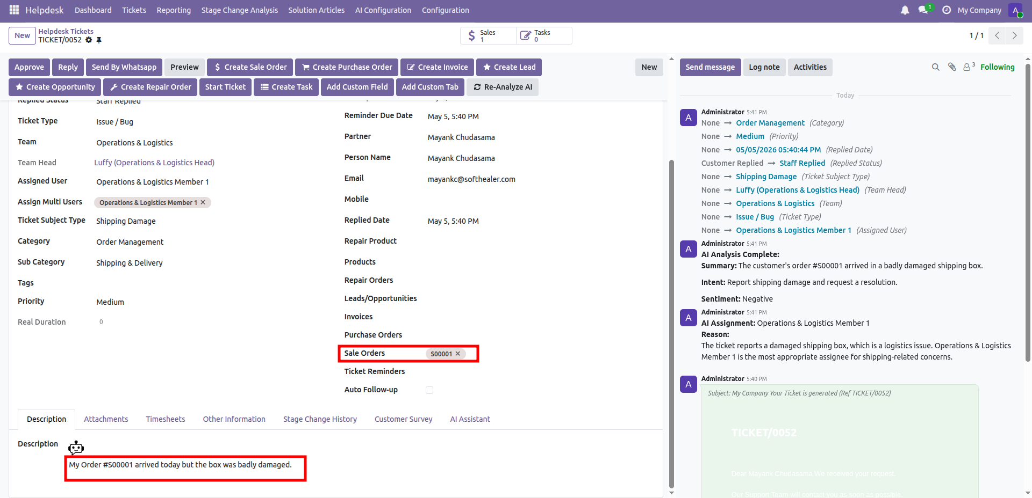
Task: Remove the S00001 sale order tag
Action: coord(458,354)
